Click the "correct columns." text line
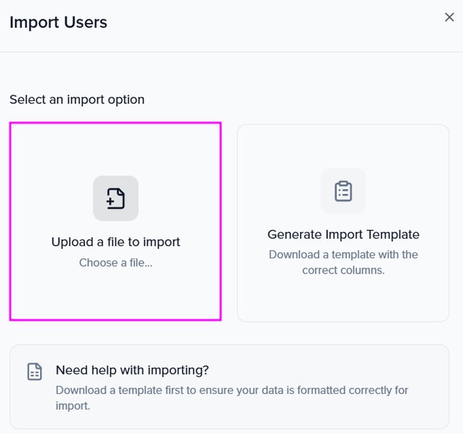Screen dimensions: 463x434 pos(343,270)
